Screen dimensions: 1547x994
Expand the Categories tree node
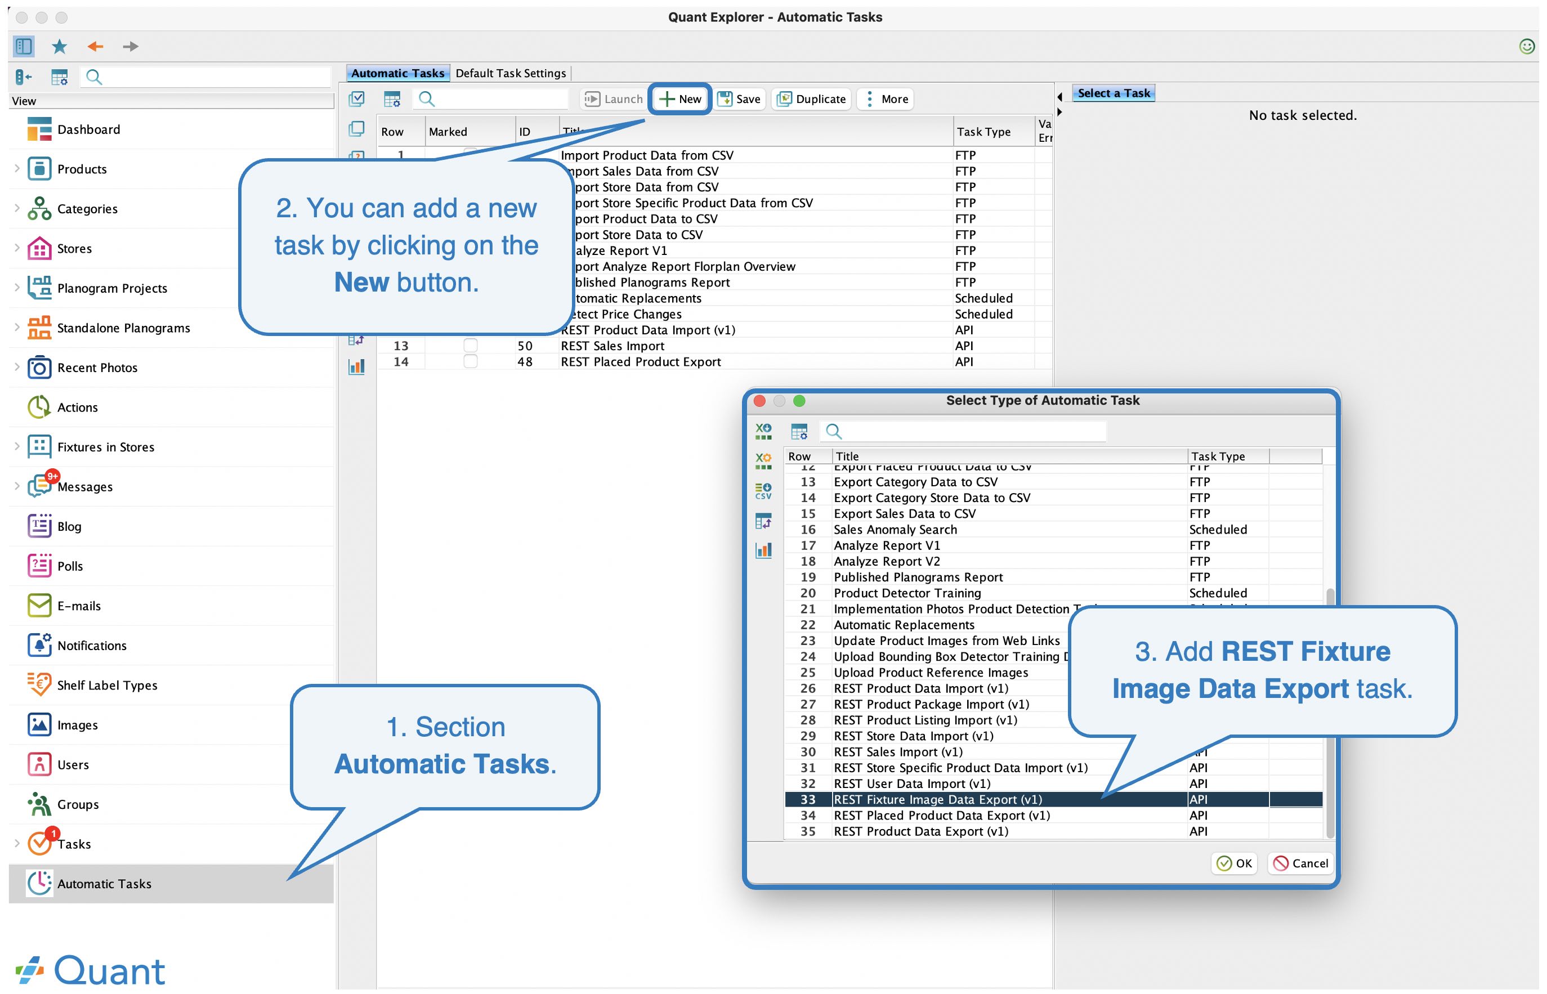[17, 208]
